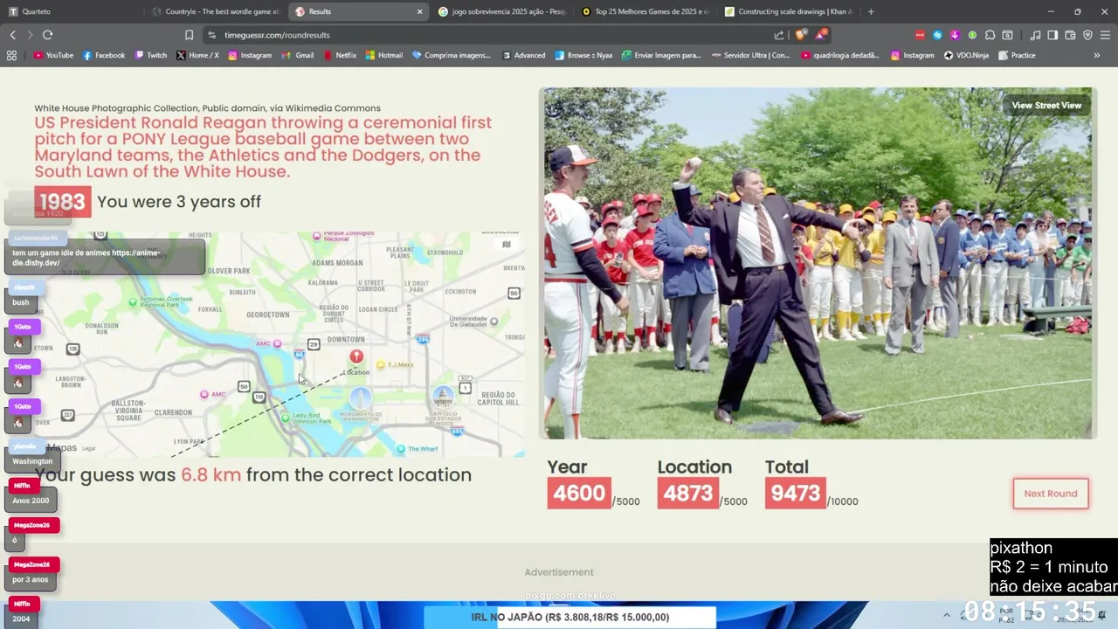Go back using the browser back arrow
This screenshot has width=1118, height=629.
[12, 35]
